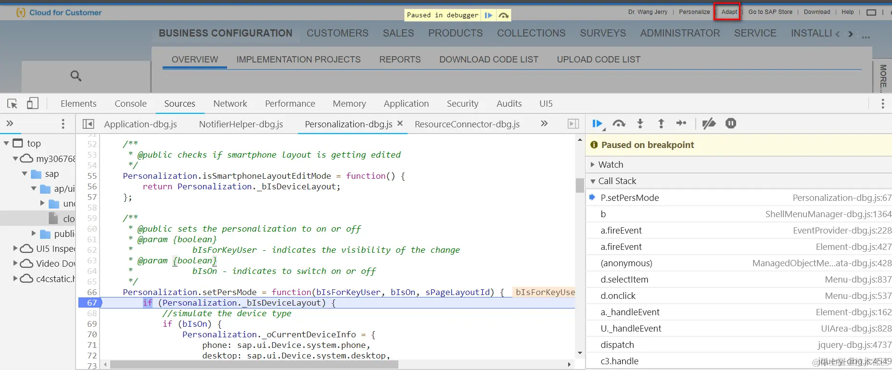The image size is (892, 370).
Task: Expand the UI5 Inspector node
Action: [x=15, y=248]
